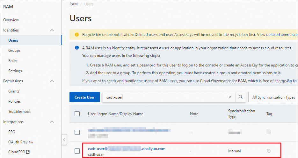Viewport: 298px width, 158px height.
Task: Check the cadt-user row checkbox
Action: (77, 151)
